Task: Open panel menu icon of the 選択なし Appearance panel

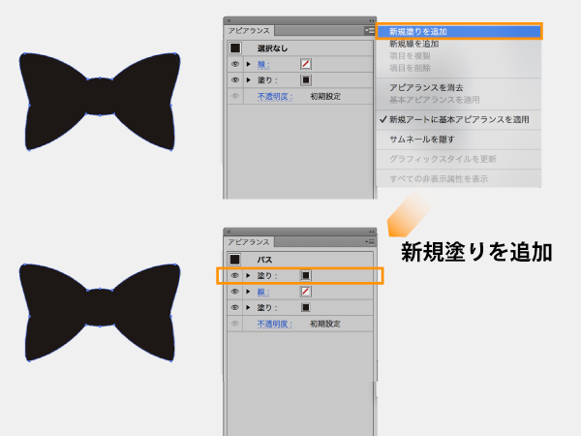Action: point(369,31)
